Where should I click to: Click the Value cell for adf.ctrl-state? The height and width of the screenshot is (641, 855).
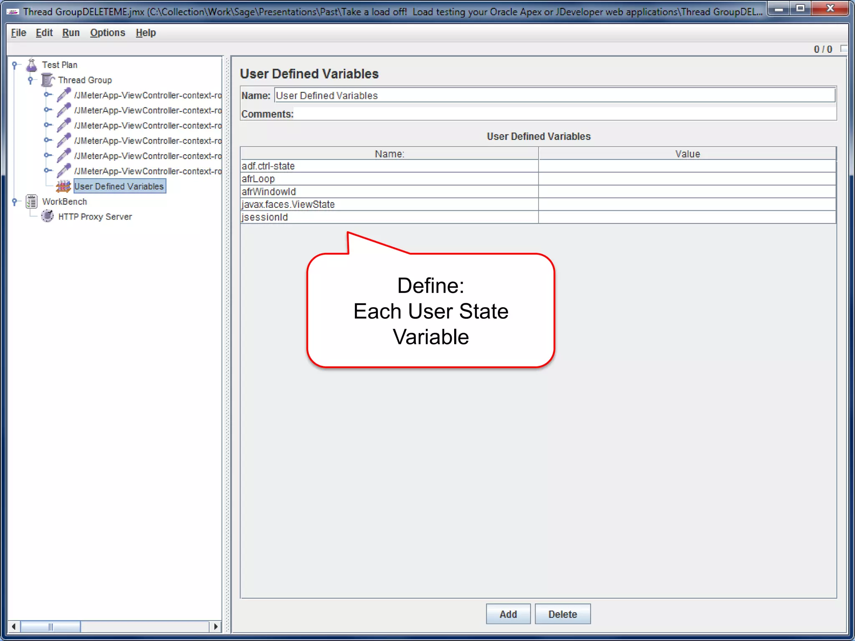click(x=687, y=166)
